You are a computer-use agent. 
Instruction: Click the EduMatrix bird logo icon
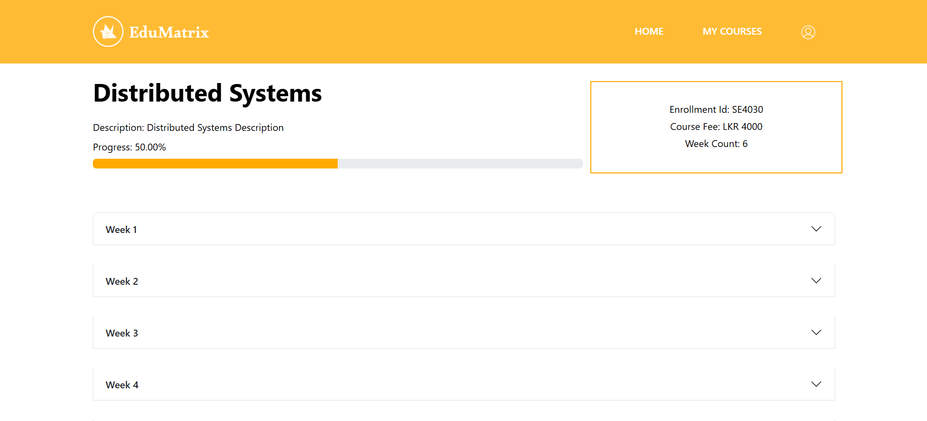tap(108, 32)
